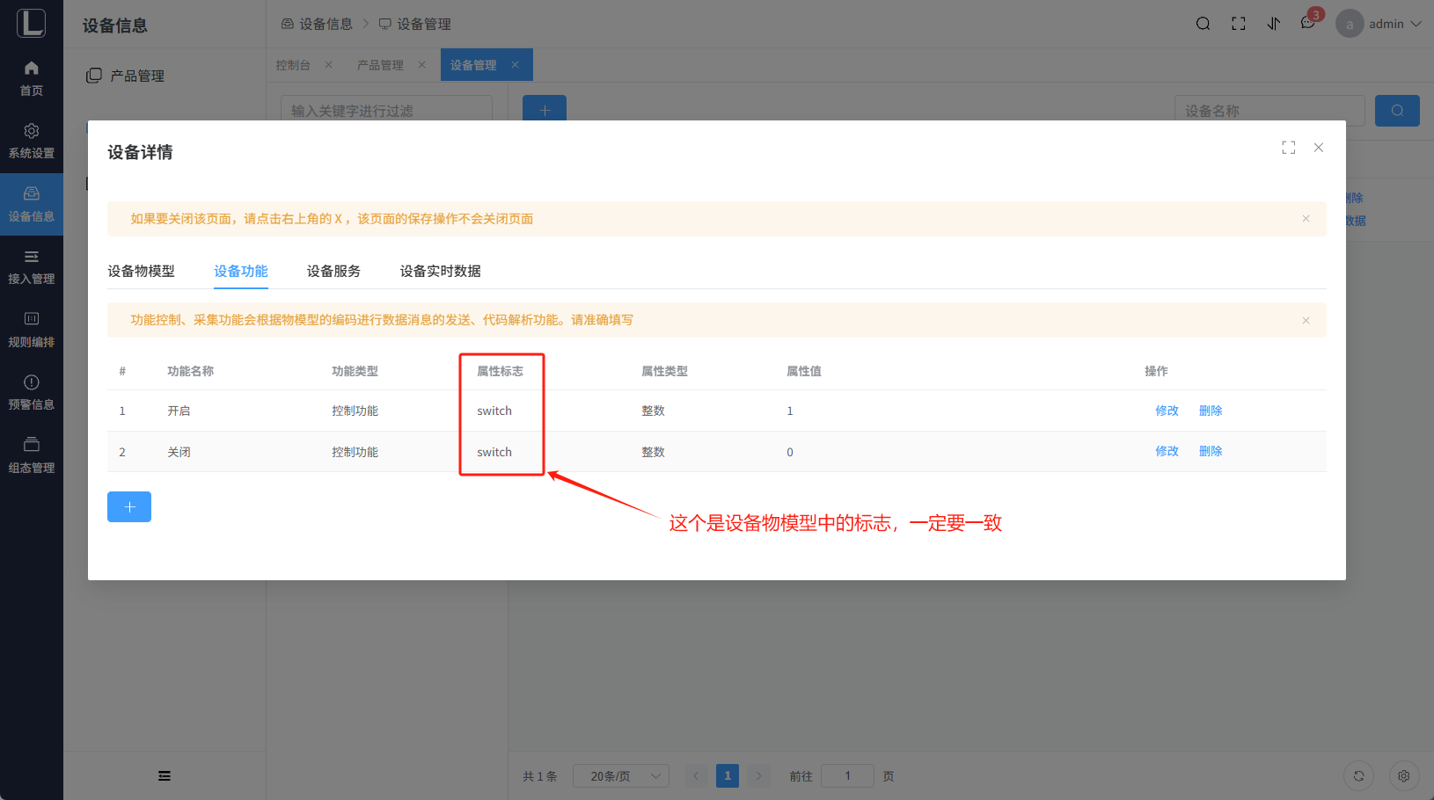The width and height of the screenshot is (1434, 800).
Task: Switch to the 设备服务 tab
Action: pyautogui.click(x=333, y=272)
